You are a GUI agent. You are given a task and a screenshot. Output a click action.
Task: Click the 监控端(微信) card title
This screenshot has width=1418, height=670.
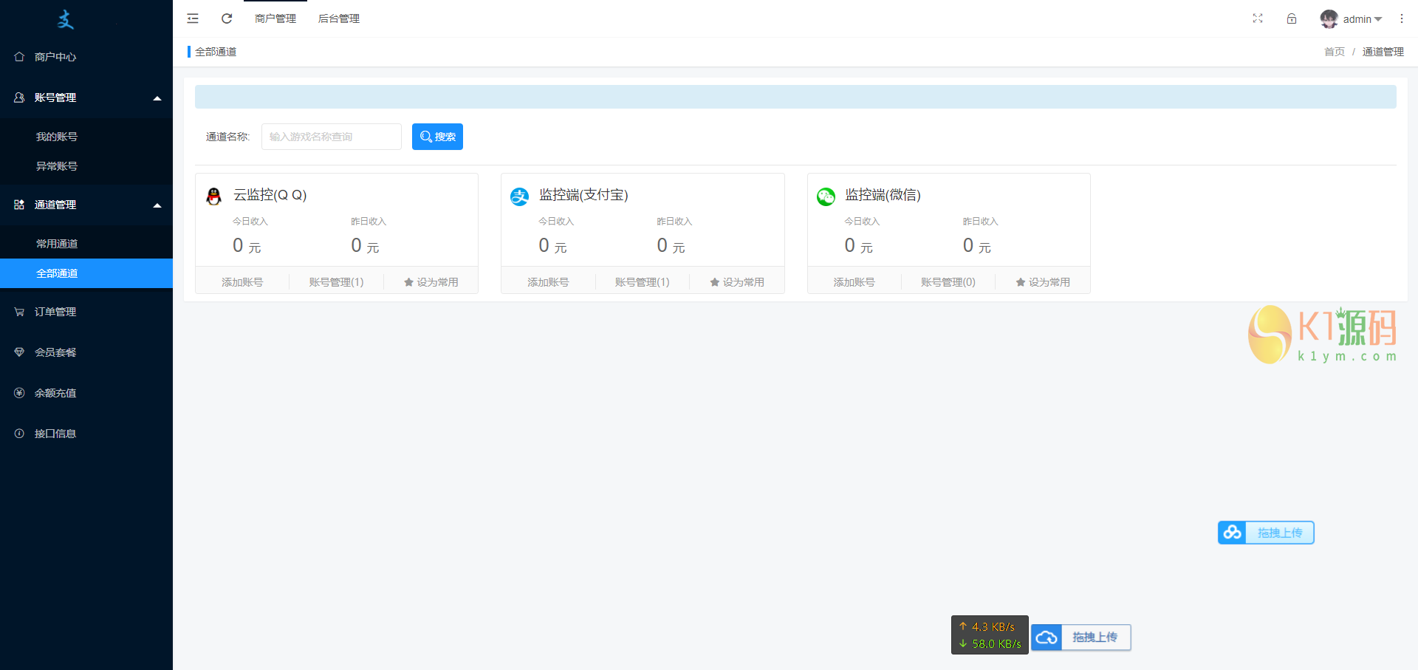pyautogui.click(x=883, y=195)
